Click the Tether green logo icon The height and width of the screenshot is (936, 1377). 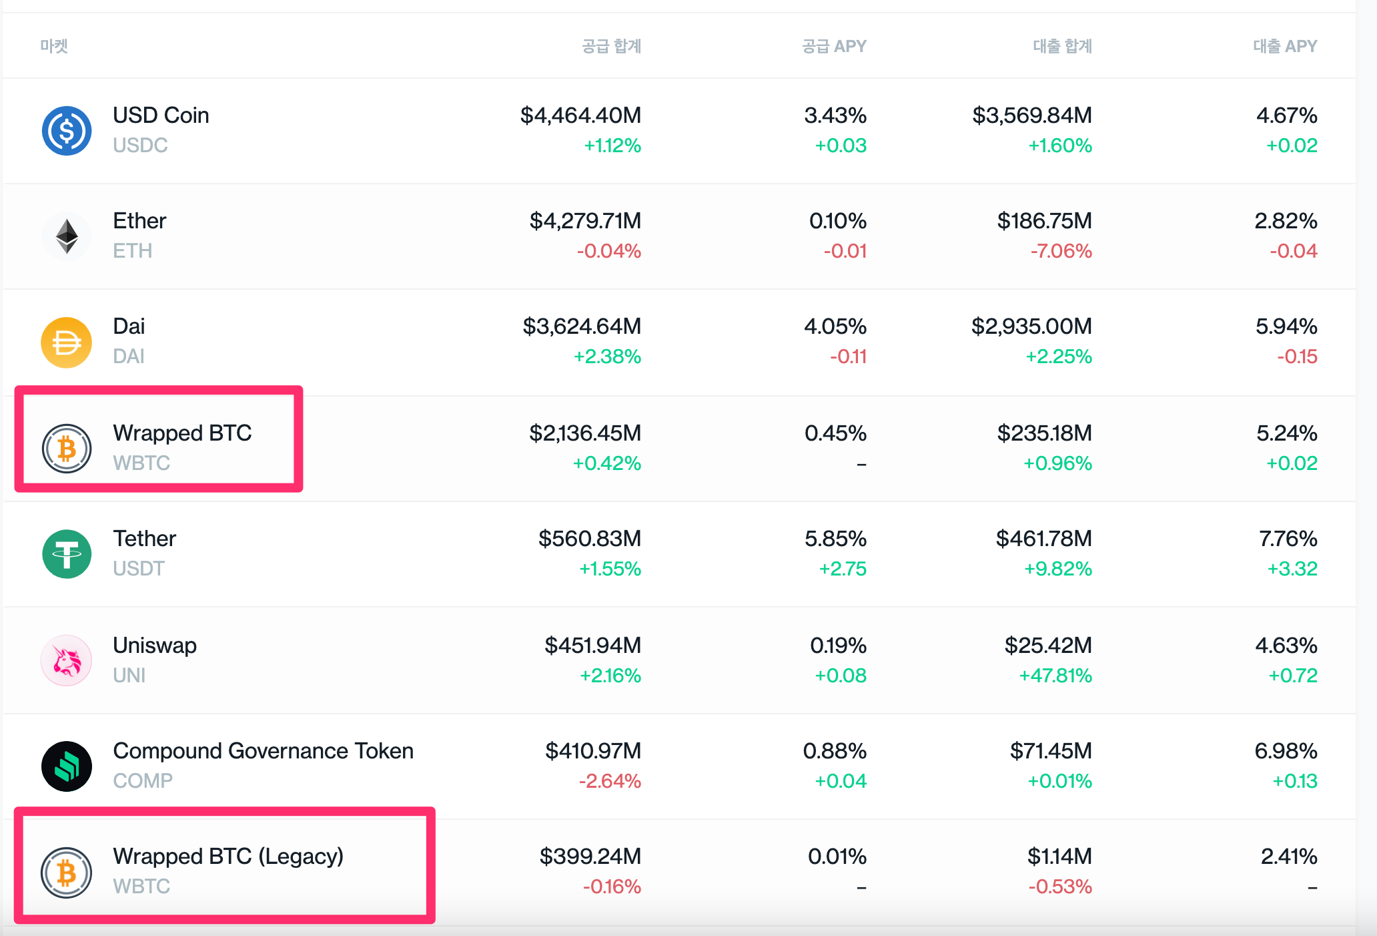click(x=67, y=554)
